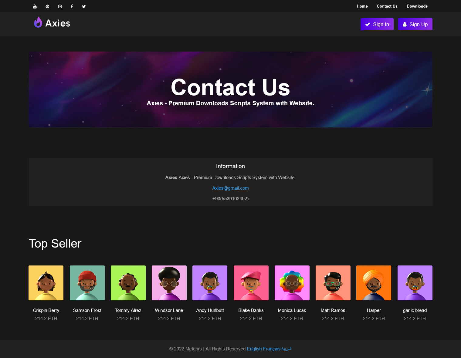This screenshot has height=358, width=461.
Task: Select the Arabic language option
Action: (x=286, y=349)
